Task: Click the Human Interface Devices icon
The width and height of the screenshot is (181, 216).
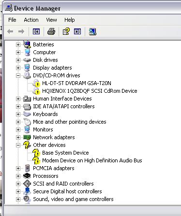Action: tap(27, 99)
